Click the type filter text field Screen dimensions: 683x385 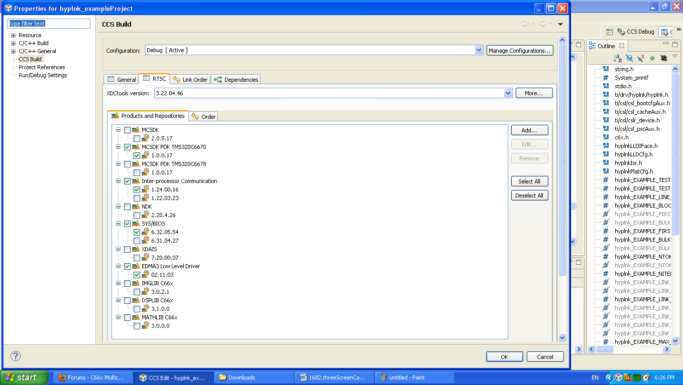[49, 24]
